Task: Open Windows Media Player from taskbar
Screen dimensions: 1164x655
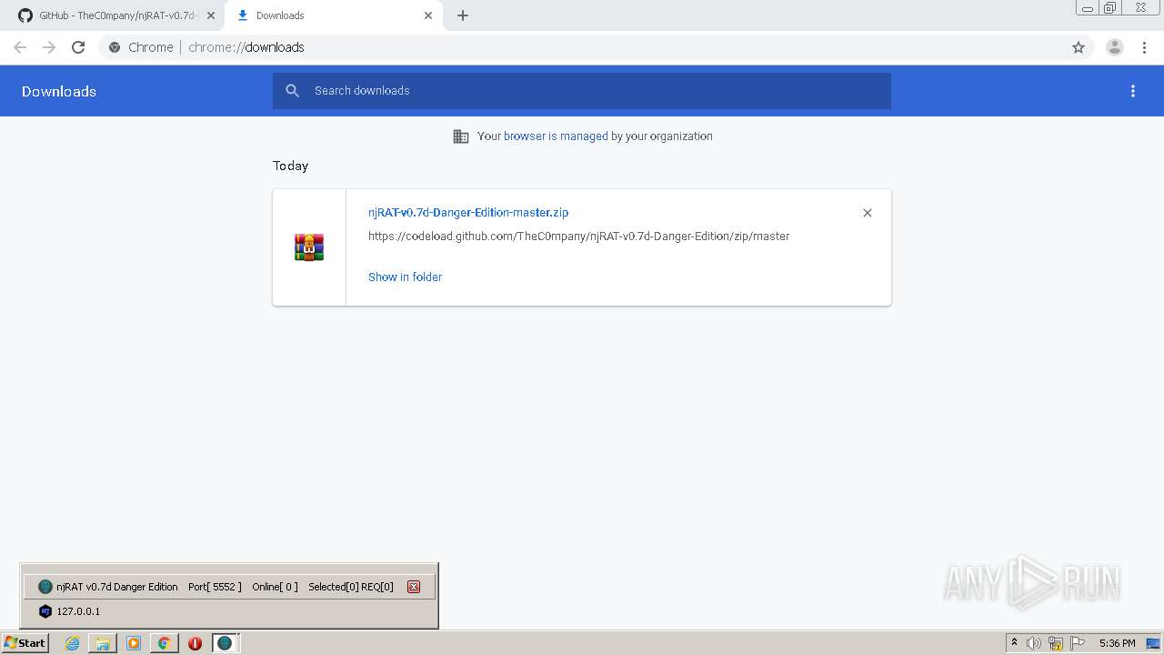Action: coord(134,643)
